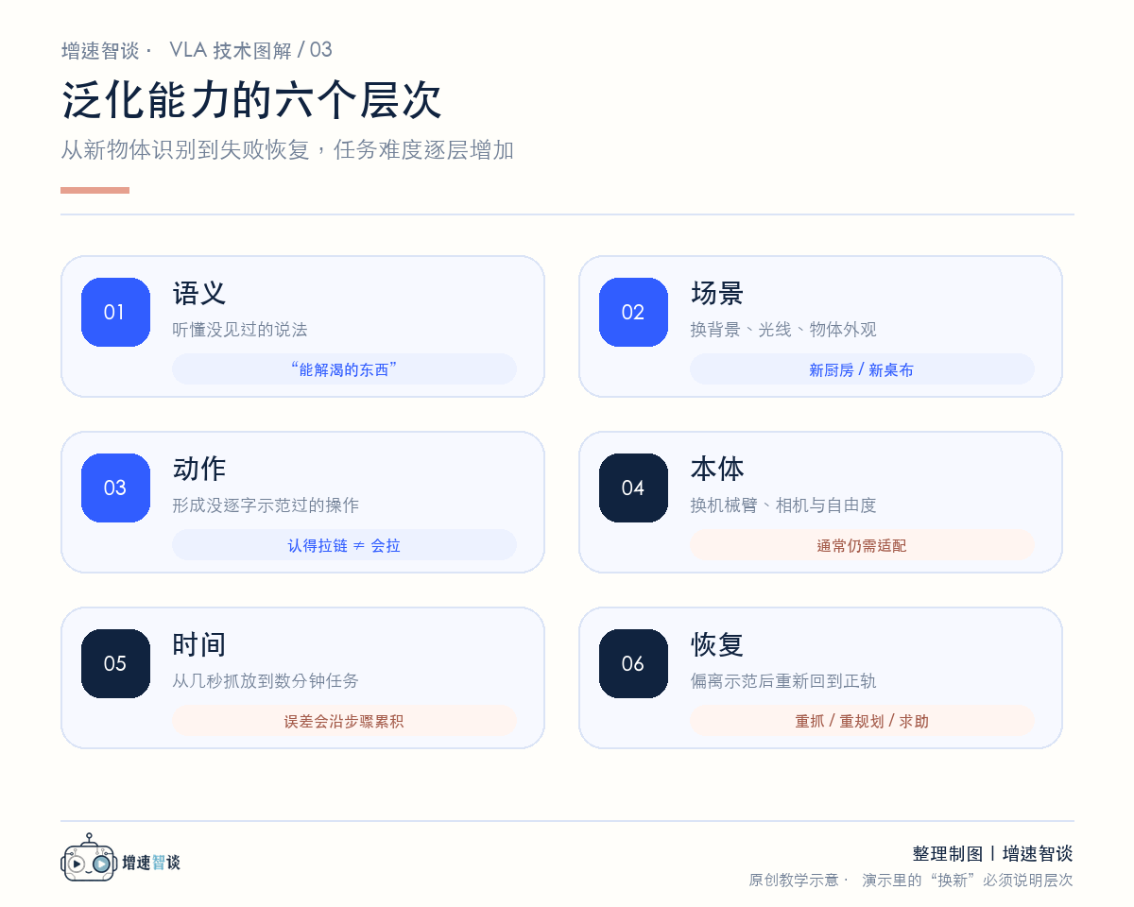This screenshot has width=1134, height=907.
Task: Click the 03 number badge
Action: [x=115, y=488]
